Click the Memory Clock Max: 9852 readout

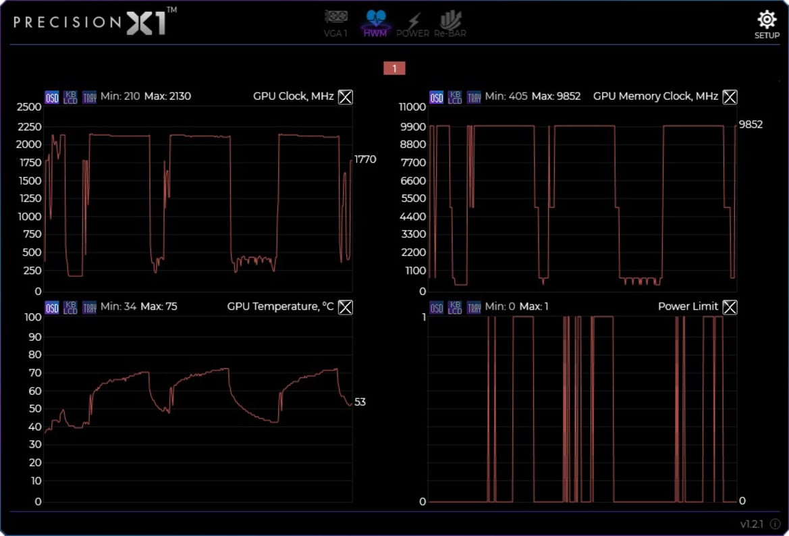[x=556, y=96]
